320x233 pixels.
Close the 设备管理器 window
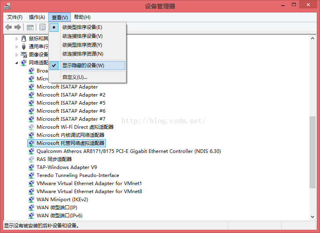coord(308,5)
